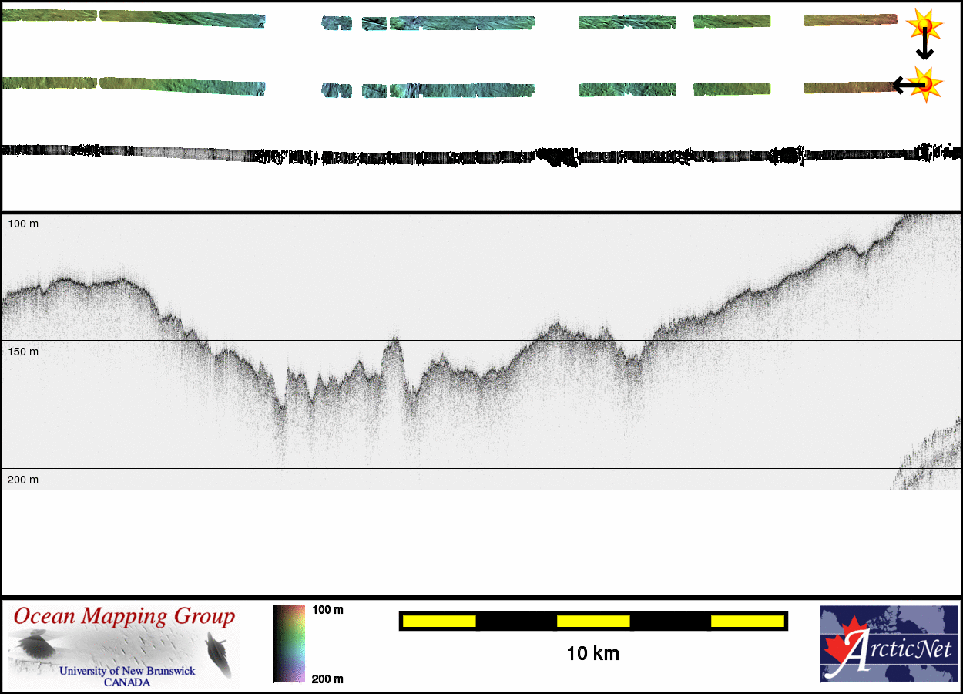Click the 200 m label beside the color legend

pos(327,679)
